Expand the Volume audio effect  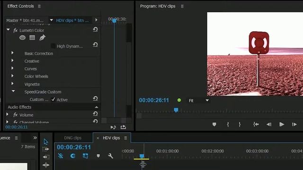pos(7,114)
